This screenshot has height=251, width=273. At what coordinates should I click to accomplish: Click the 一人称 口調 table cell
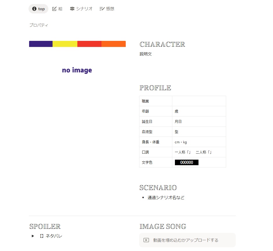click(199, 152)
